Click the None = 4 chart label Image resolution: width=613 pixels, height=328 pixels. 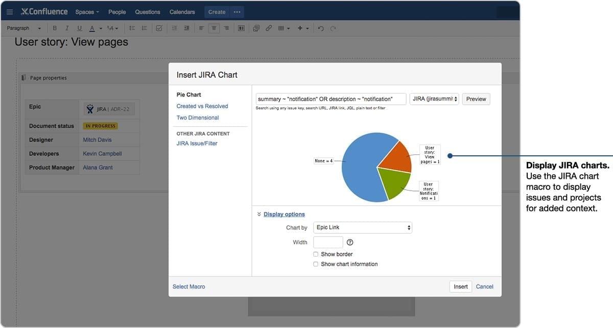(324, 161)
